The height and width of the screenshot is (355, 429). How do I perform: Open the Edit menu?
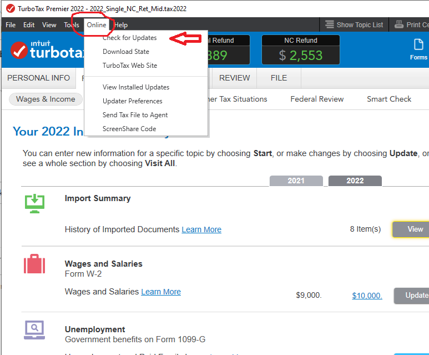click(29, 25)
